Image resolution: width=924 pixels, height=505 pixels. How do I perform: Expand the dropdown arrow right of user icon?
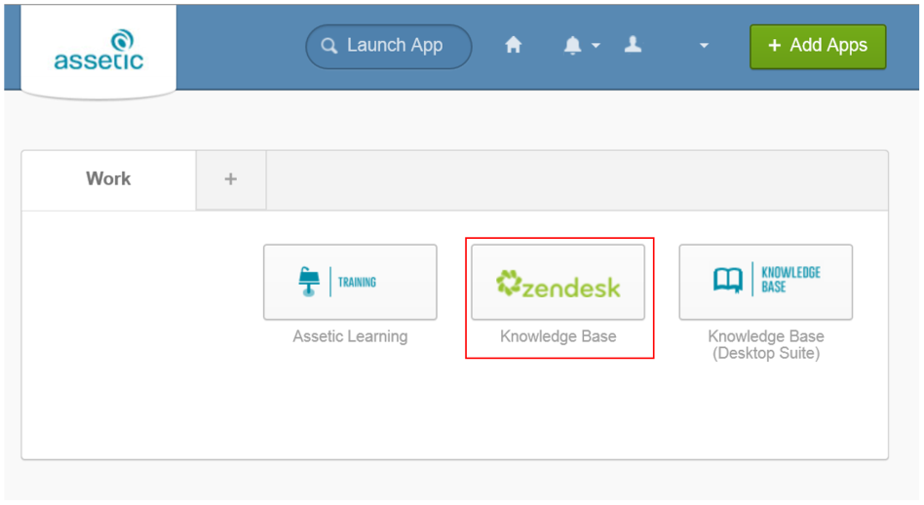point(704,46)
